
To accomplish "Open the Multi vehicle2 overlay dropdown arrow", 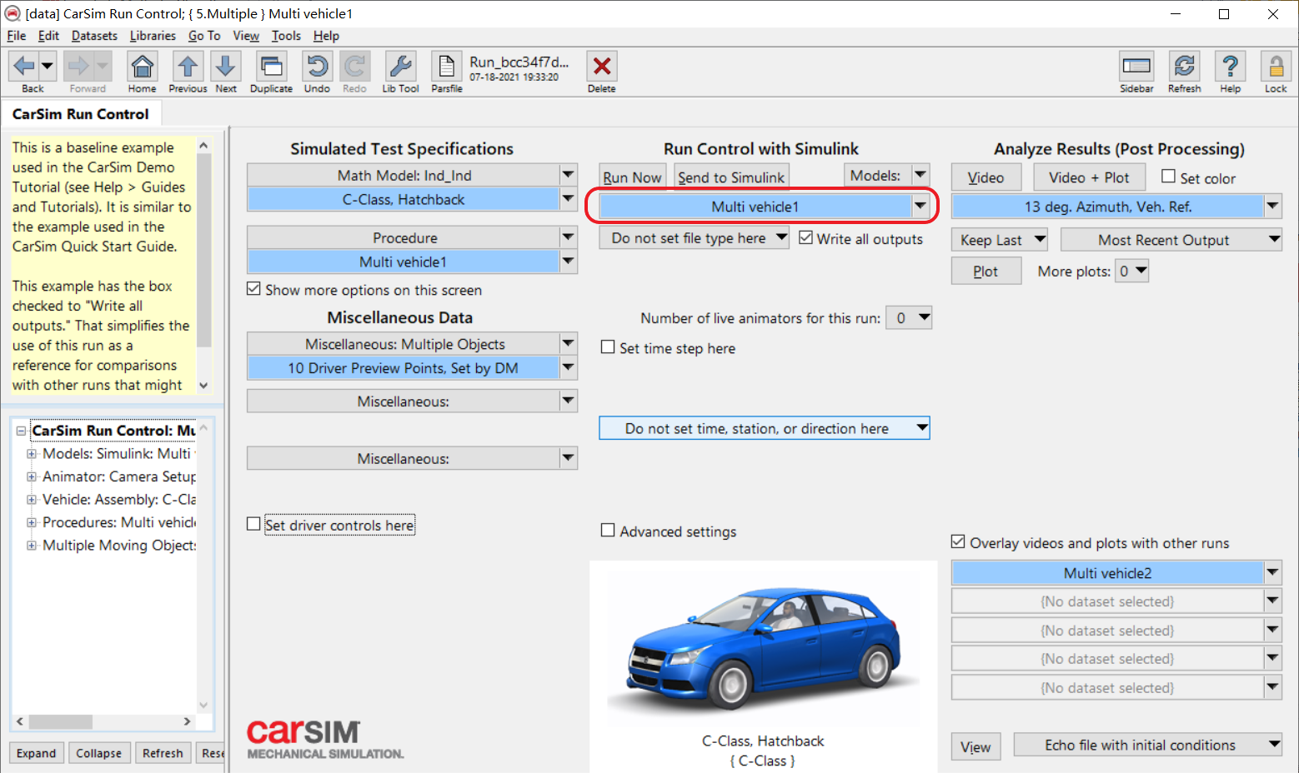I will [x=1272, y=572].
